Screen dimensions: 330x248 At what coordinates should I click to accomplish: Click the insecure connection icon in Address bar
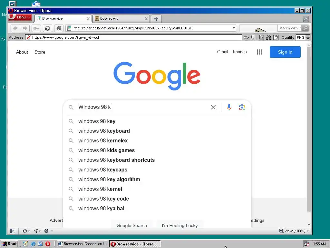tap(29, 37)
